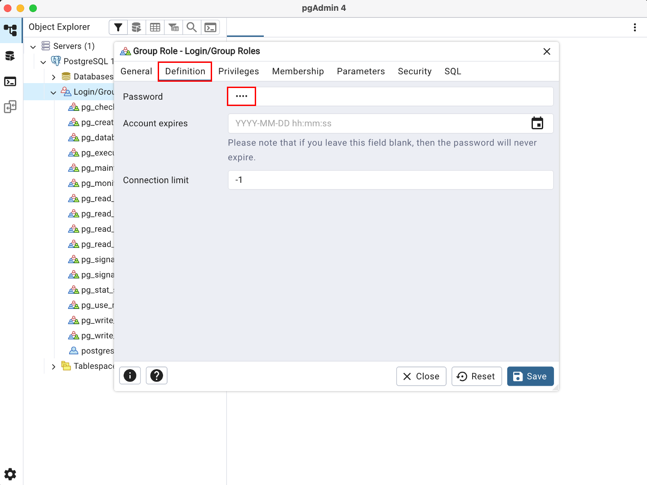Click the PSQL Tool toolbar icon
647x485 pixels.
point(210,27)
